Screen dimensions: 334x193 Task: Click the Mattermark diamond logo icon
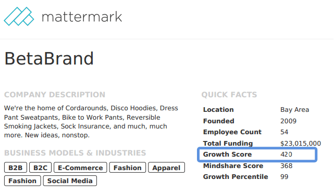[19, 16]
